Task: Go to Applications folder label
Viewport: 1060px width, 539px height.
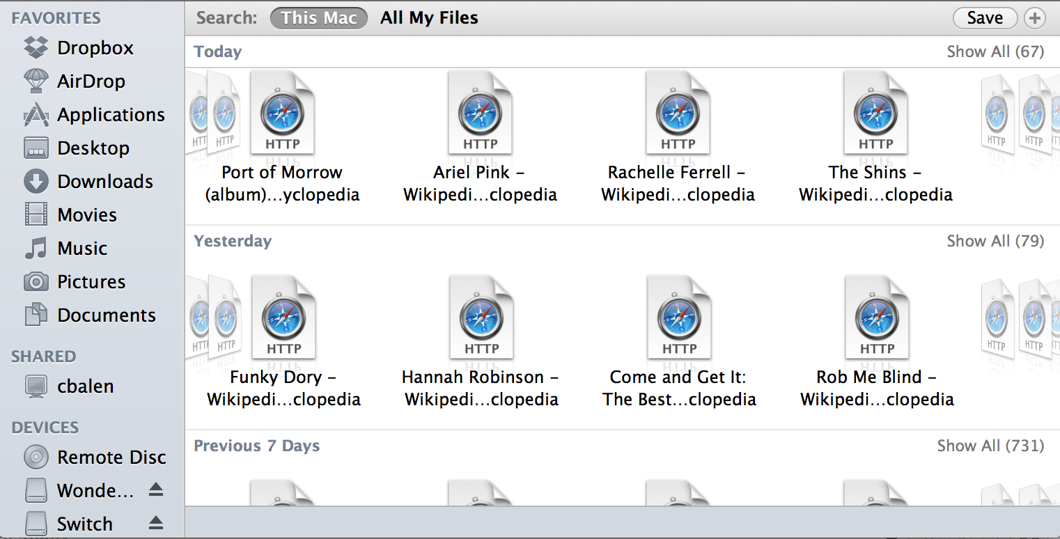Action: pos(111,115)
